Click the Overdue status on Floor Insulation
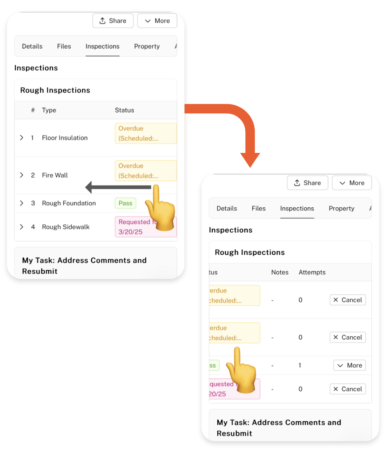391x455 pixels. point(145,134)
